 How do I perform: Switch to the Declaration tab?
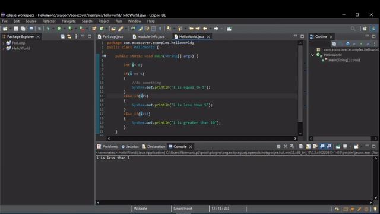153,147
